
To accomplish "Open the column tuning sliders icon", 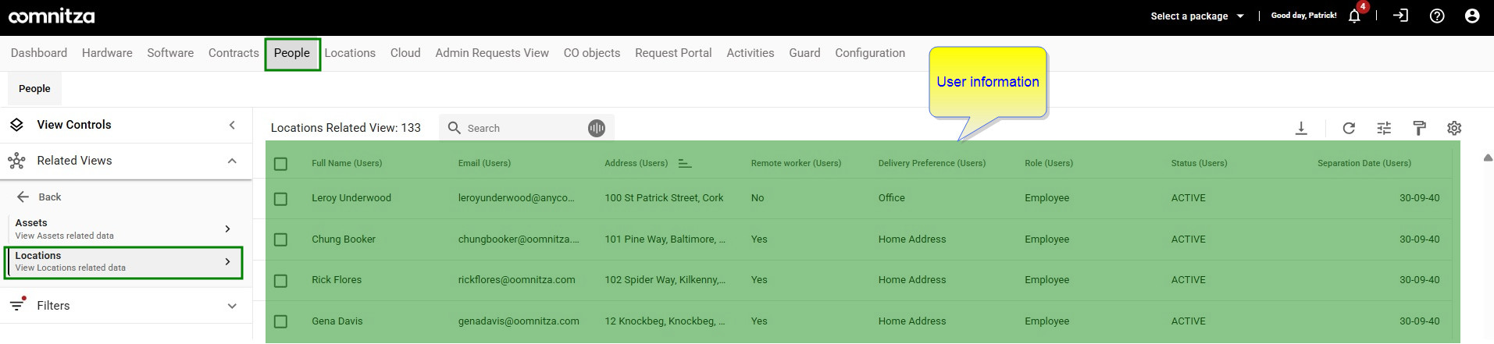I will [x=1384, y=128].
